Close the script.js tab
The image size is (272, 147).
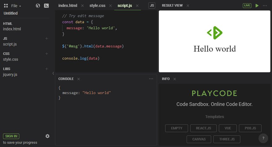(x=137, y=6)
